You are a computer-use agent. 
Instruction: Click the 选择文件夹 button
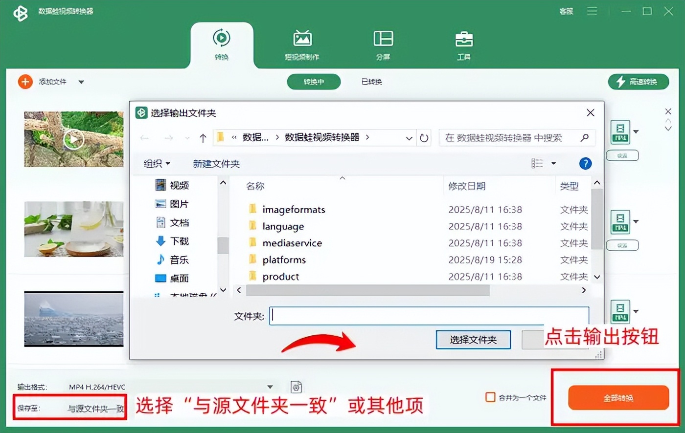[x=473, y=340]
